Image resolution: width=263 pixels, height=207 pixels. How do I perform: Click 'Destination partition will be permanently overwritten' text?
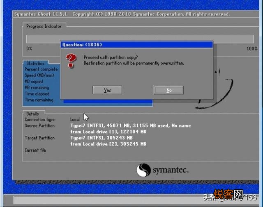tap(134, 63)
